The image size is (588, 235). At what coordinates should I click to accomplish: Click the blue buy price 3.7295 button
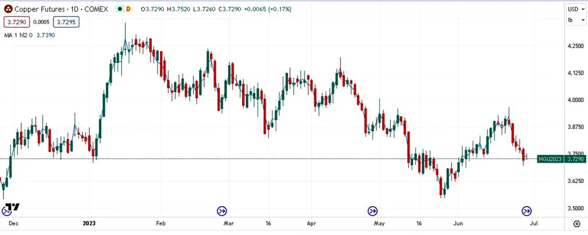coord(65,22)
